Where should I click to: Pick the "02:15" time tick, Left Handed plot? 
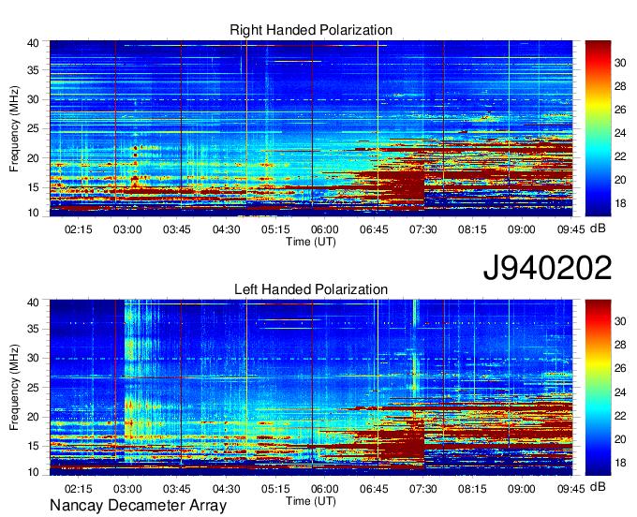pos(79,489)
